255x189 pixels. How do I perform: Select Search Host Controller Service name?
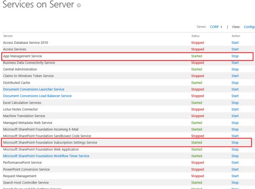pos(26,183)
